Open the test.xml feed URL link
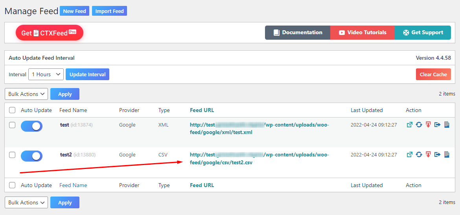460x215 pixels. point(259,129)
